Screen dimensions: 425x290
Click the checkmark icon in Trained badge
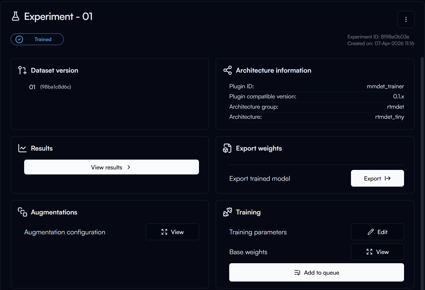point(19,39)
